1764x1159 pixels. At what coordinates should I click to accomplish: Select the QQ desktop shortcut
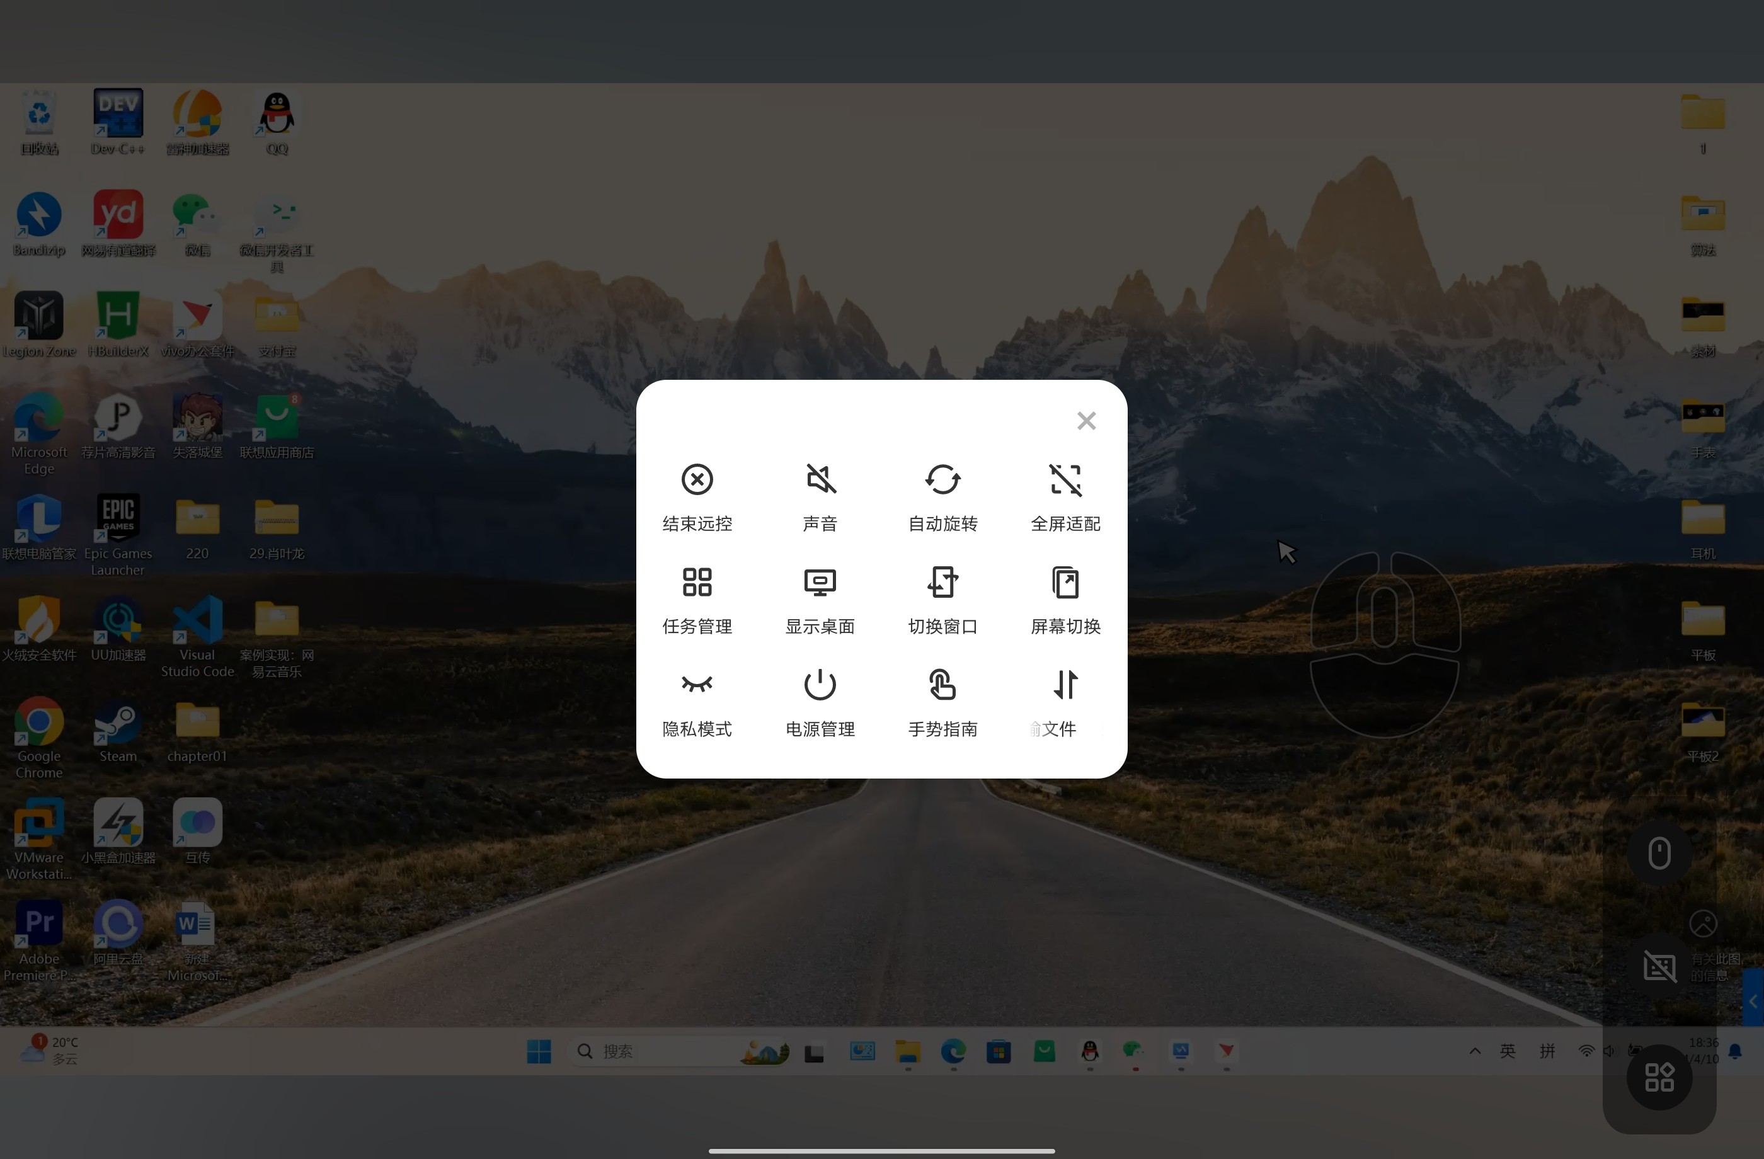tap(277, 122)
